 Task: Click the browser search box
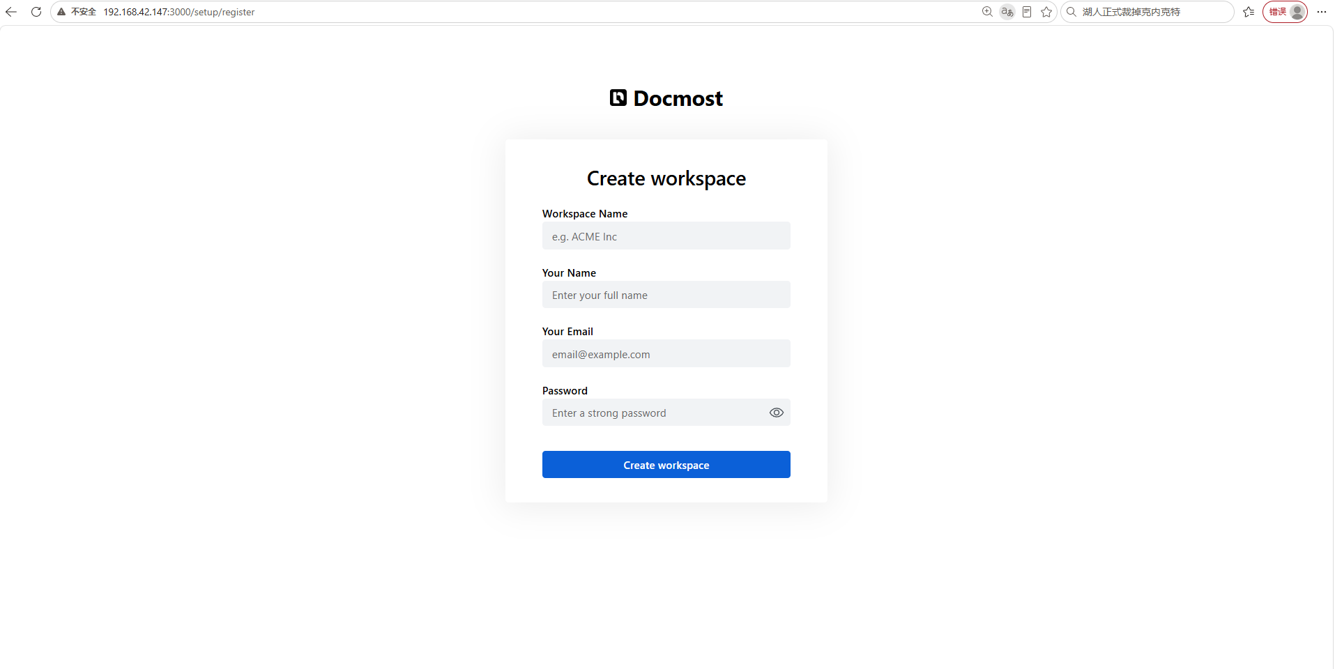(1147, 12)
